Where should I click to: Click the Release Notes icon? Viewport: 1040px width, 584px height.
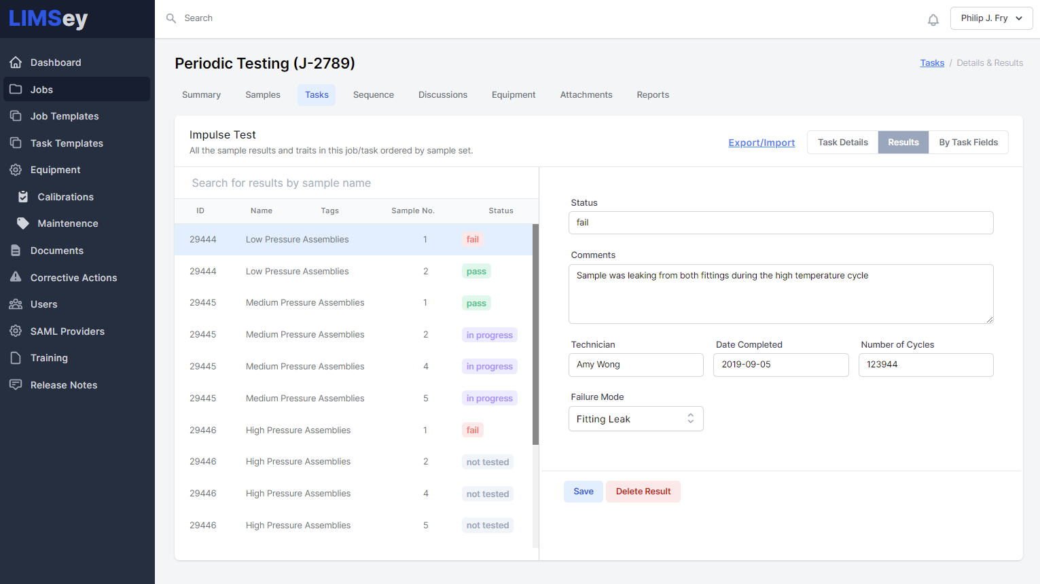coord(15,384)
